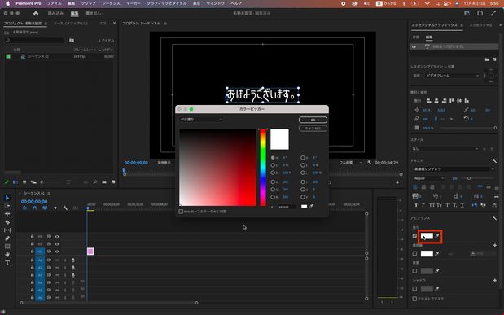Screen dimensions: 504x315
Task: Open the Styles dropdown
Action: [445, 149]
